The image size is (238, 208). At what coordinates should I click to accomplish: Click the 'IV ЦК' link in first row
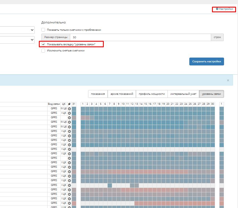(x=64, y=108)
